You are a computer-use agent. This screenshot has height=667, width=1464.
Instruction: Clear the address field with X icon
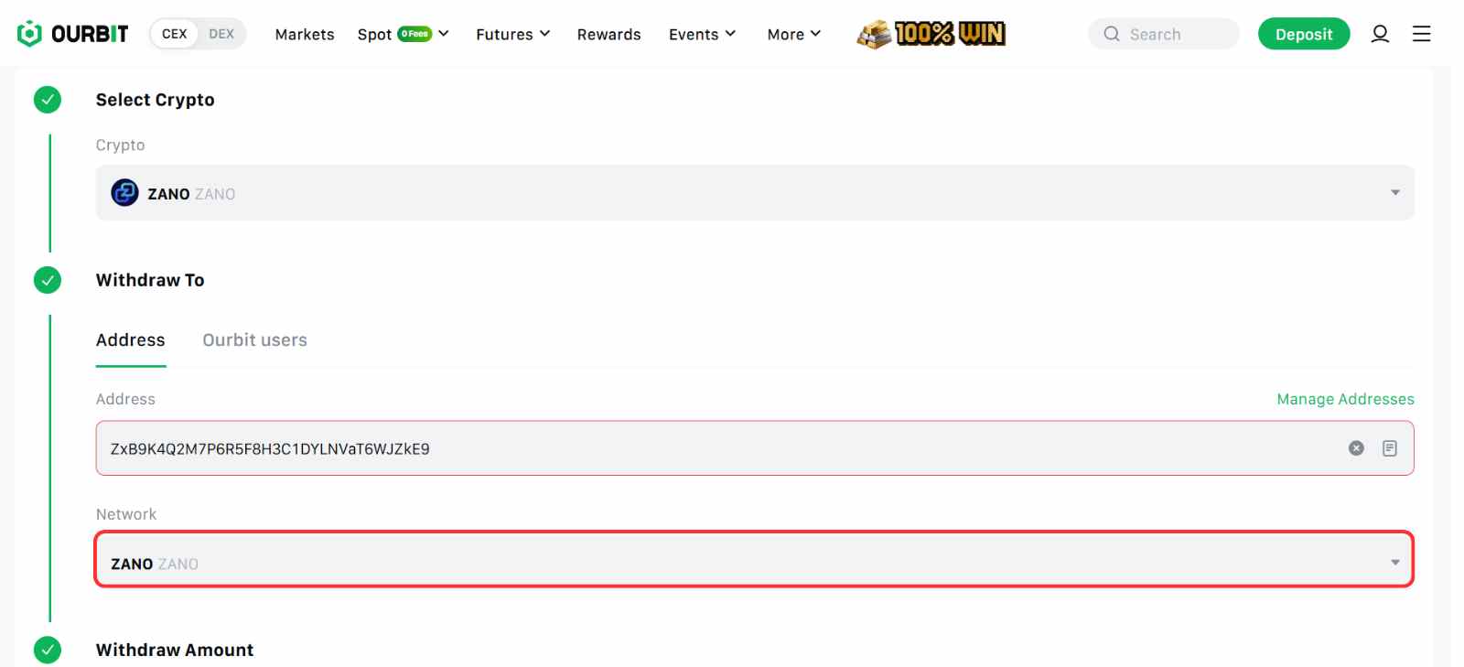(1356, 448)
